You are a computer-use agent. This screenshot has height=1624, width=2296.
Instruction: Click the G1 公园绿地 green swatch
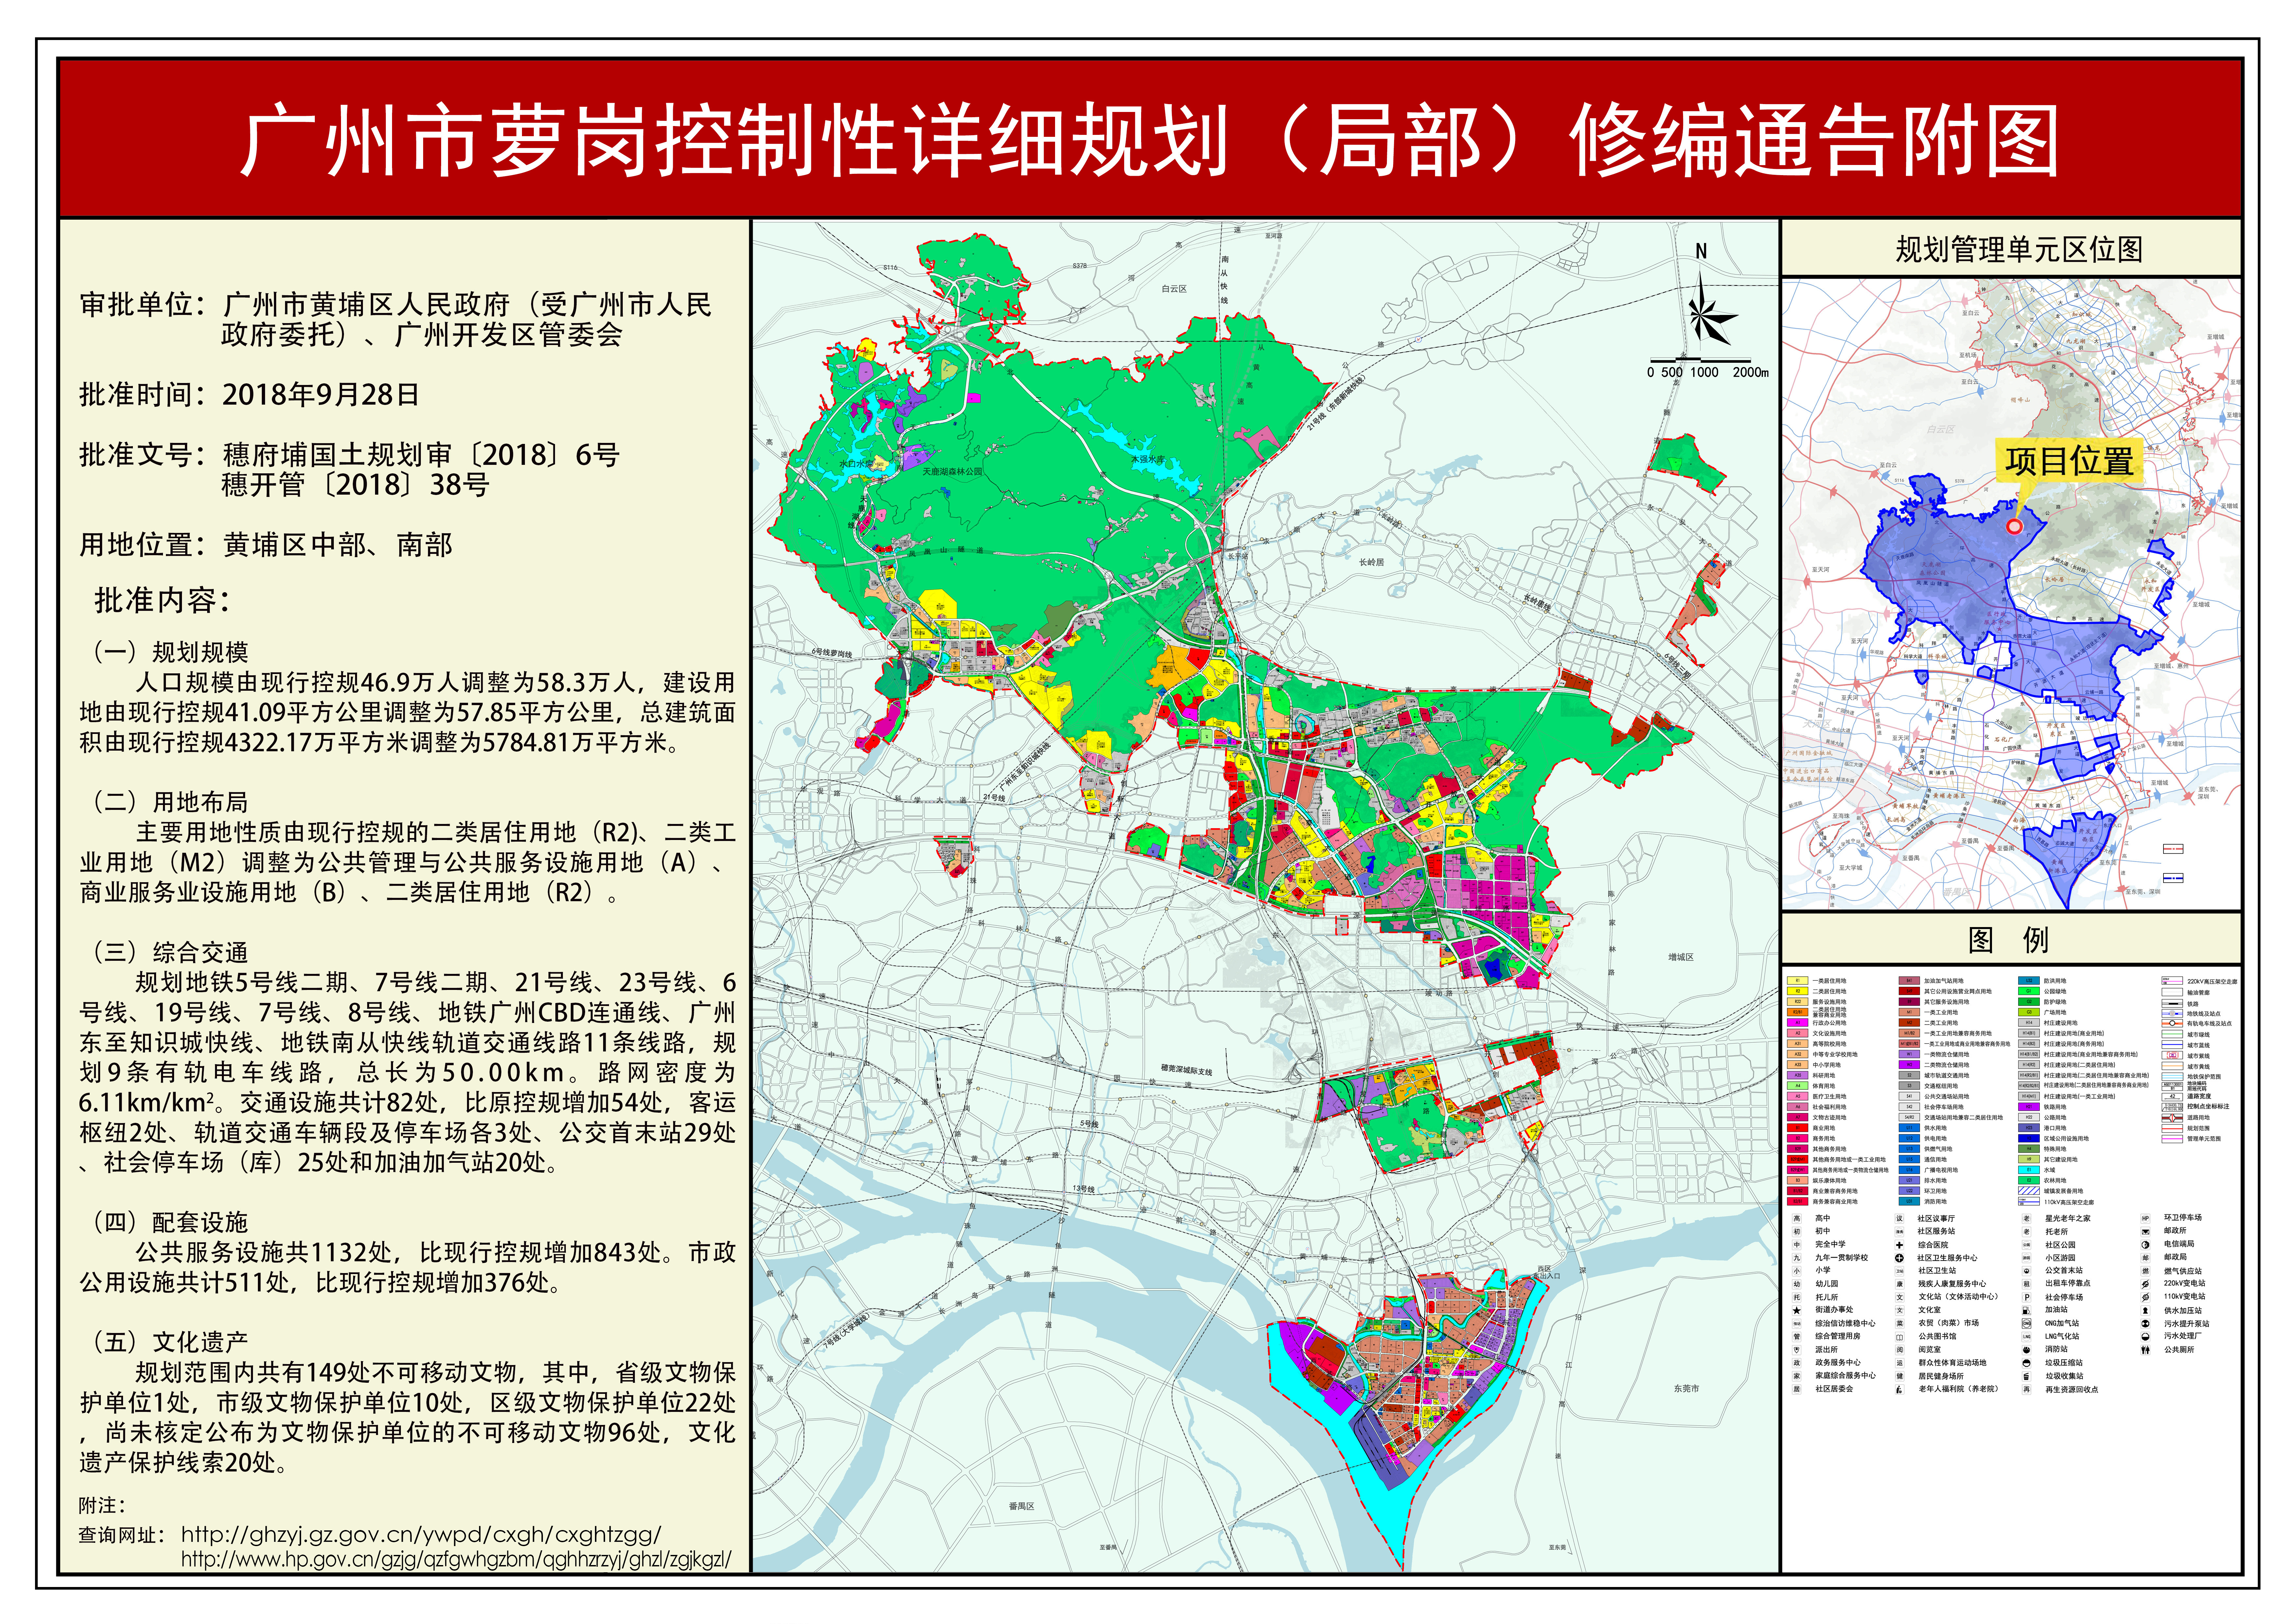tap(2029, 992)
